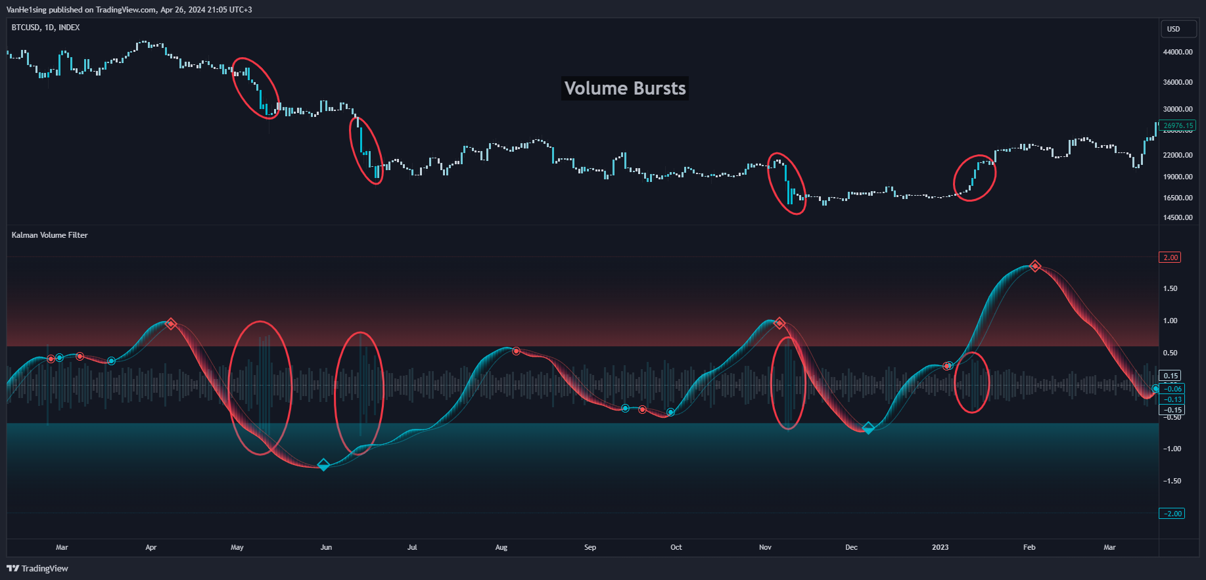Click the blue -2.00 lower band label
Screen dimensions: 1206x580
pos(1172,514)
